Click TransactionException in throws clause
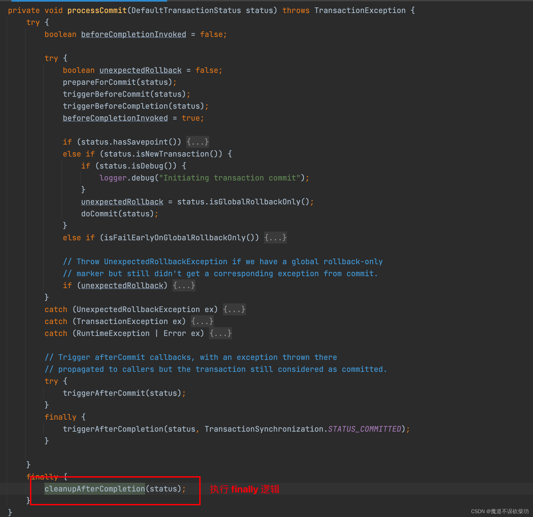533x517 pixels. click(360, 10)
